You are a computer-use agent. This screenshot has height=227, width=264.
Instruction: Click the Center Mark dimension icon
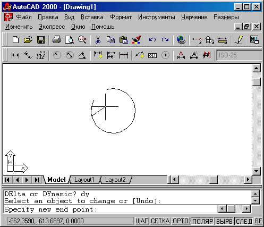point(165,55)
